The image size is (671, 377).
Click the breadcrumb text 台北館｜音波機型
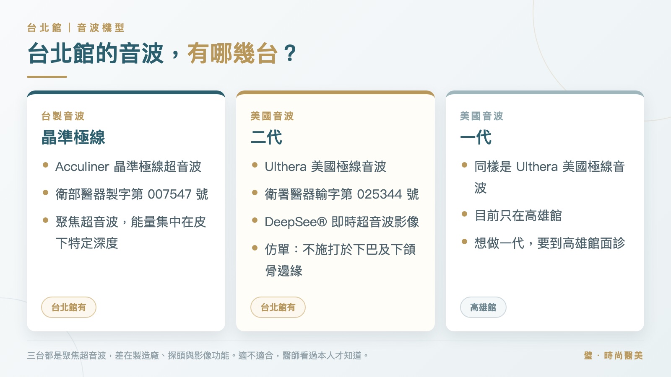(76, 28)
